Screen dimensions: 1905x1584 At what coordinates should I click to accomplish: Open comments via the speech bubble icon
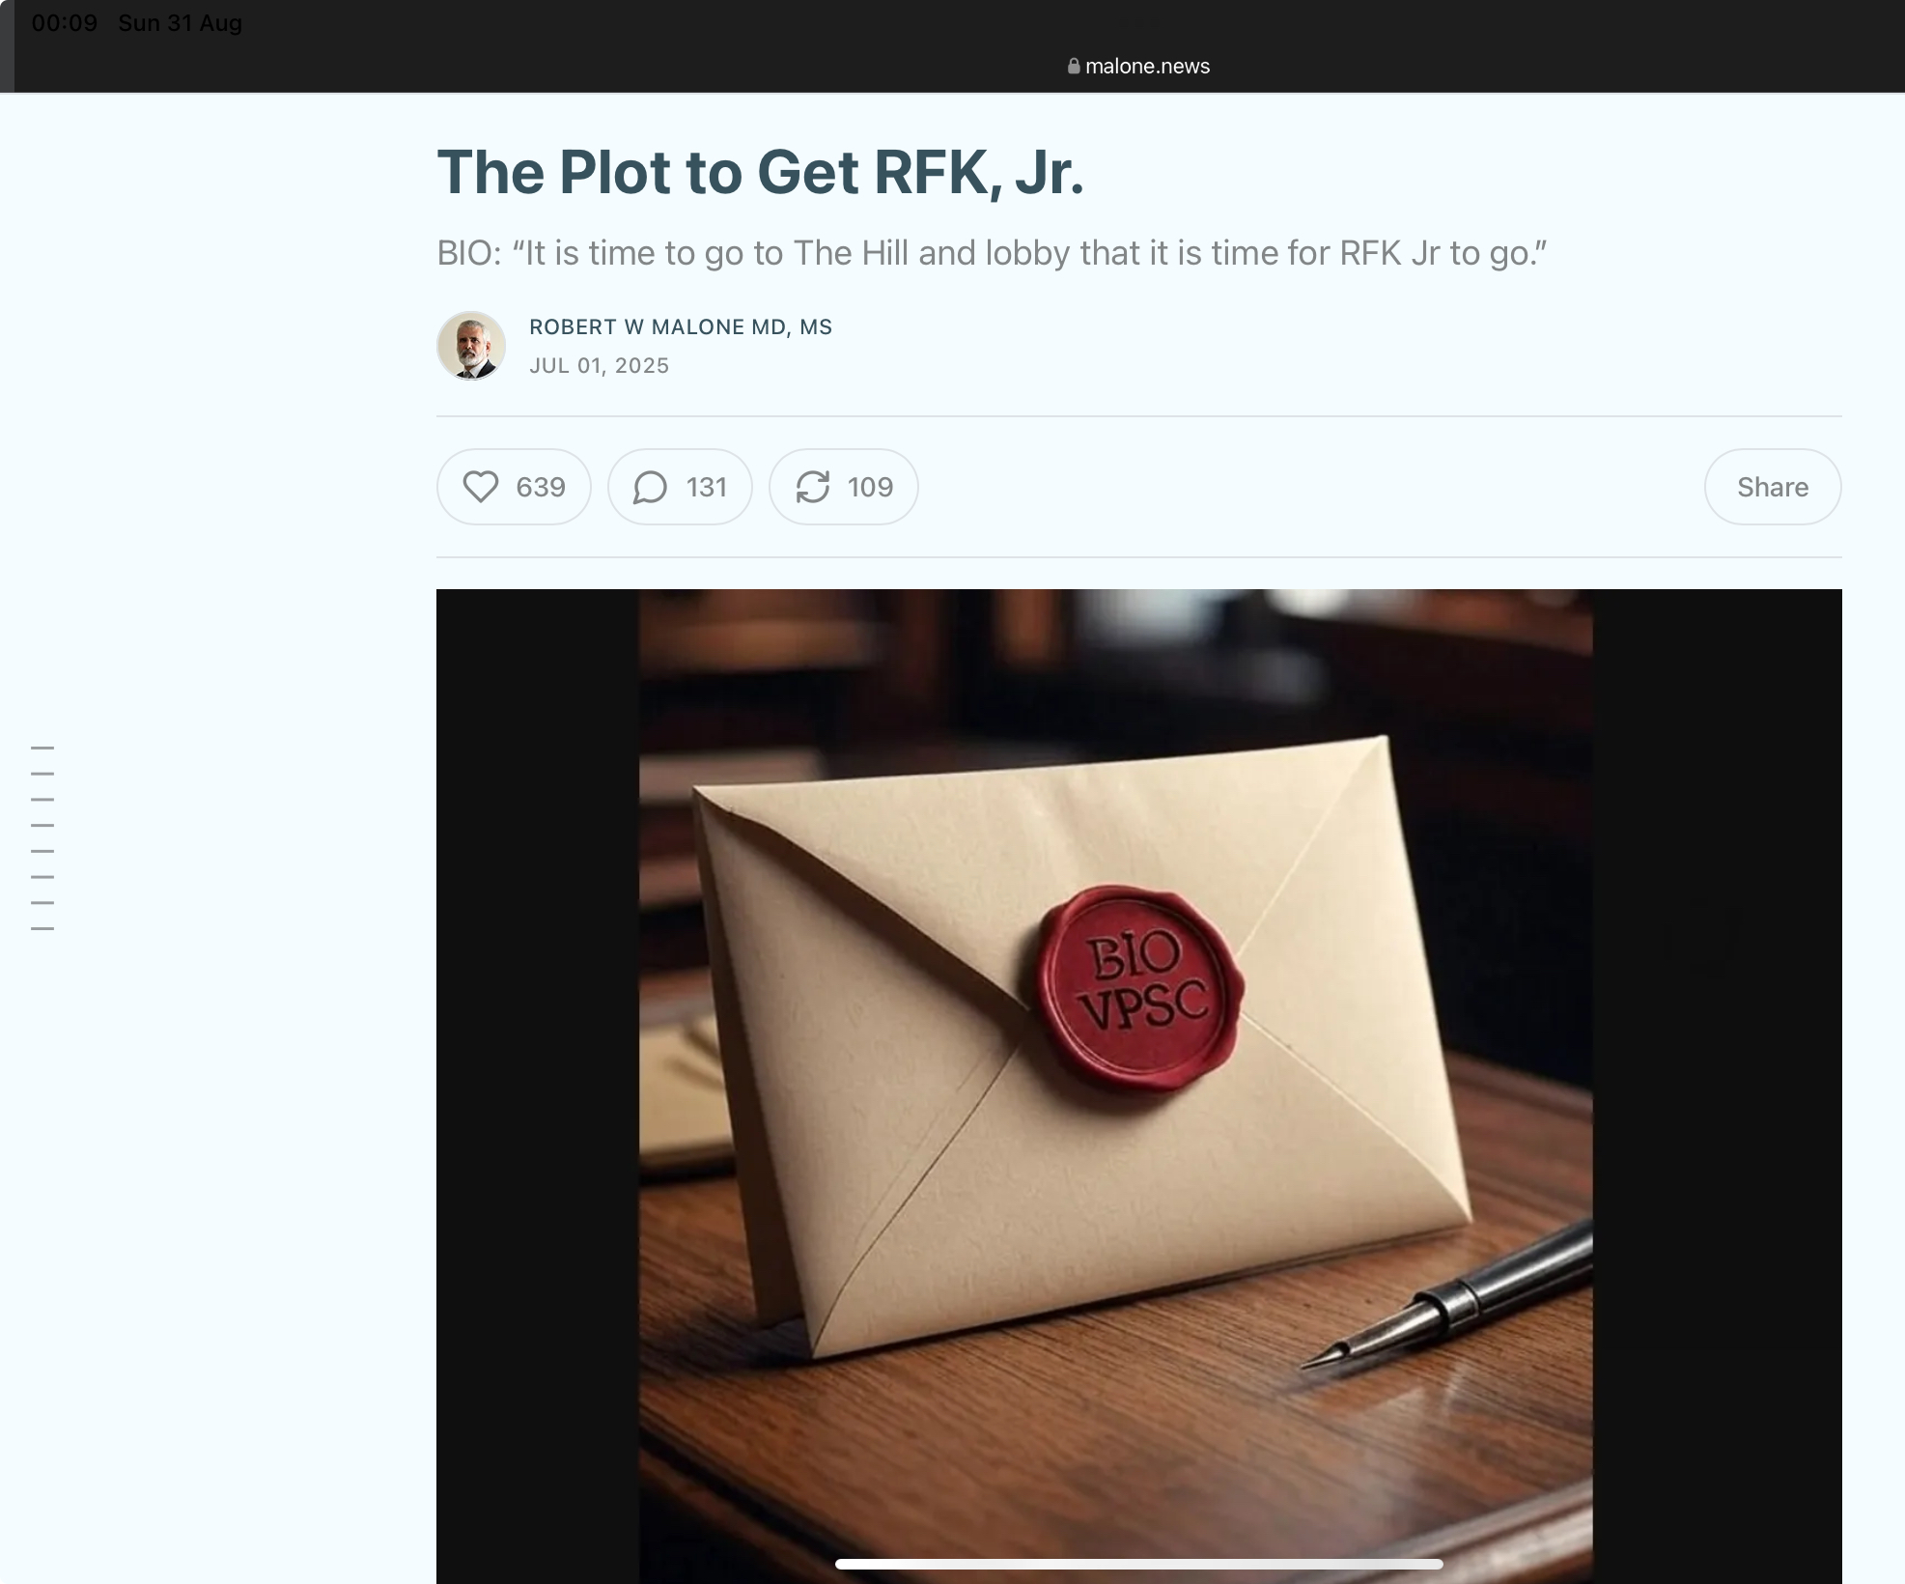651,487
